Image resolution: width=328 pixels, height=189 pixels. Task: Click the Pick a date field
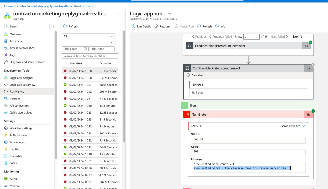click(x=75, y=49)
